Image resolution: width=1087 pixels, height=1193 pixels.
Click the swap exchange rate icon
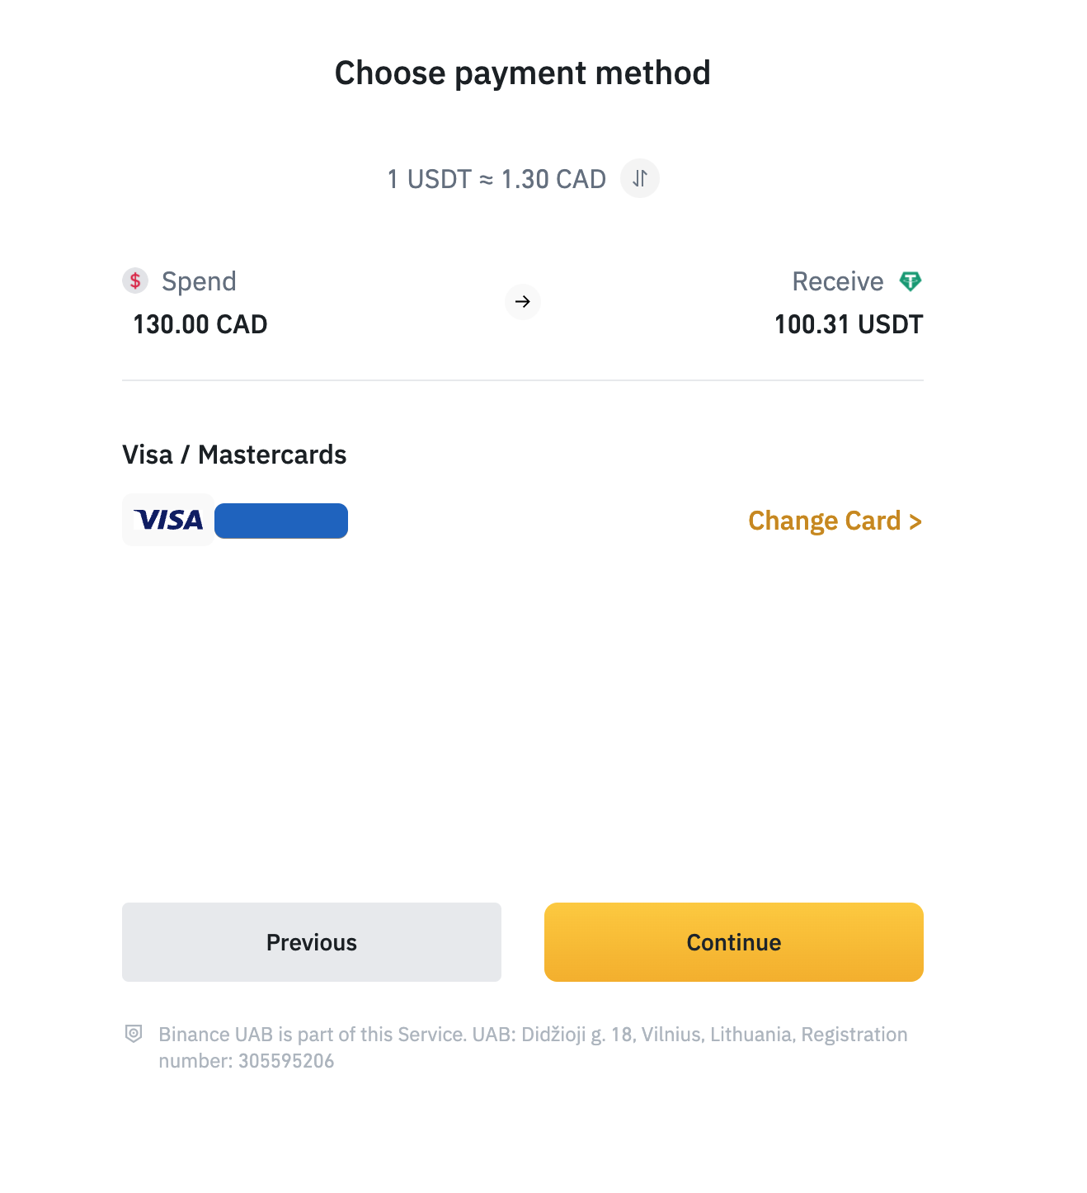[640, 178]
